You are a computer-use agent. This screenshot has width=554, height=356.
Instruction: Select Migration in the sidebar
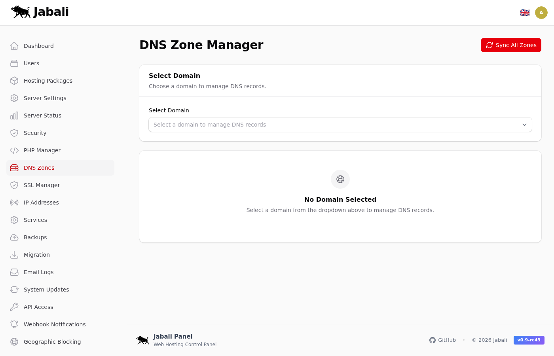[37, 255]
